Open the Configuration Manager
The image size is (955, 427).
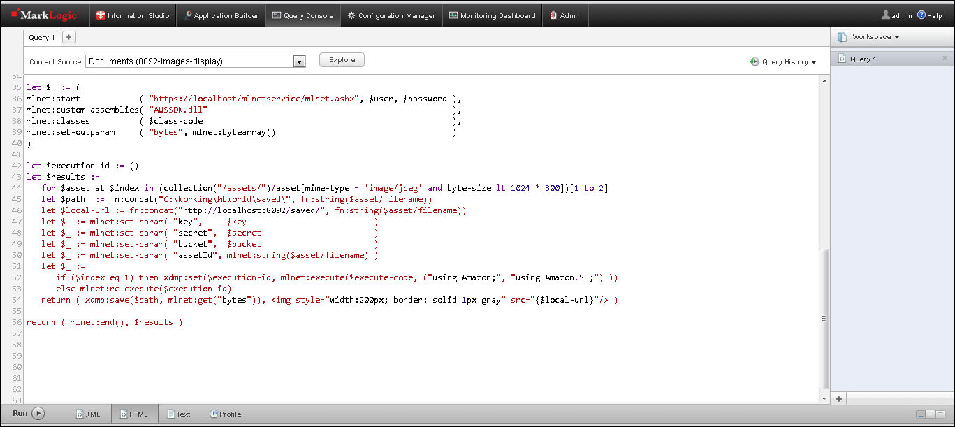tap(391, 15)
